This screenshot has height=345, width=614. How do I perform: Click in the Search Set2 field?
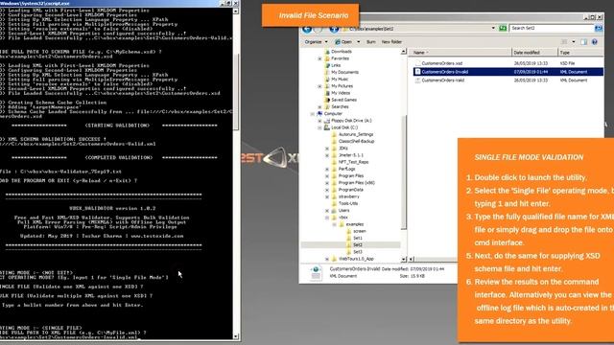tap(552, 28)
